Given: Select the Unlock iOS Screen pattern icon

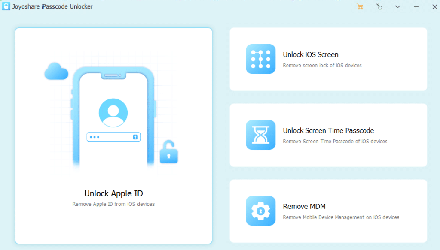Looking at the screenshot, I should (x=260, y=59).
